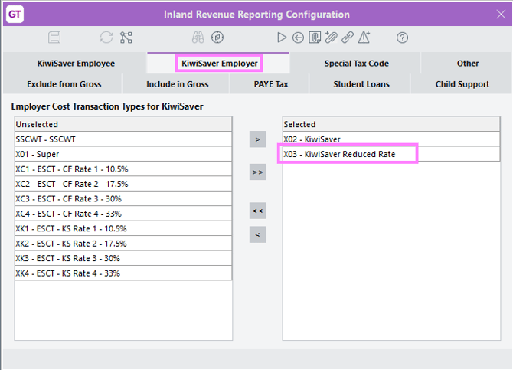Open Help question mark icon
Image resolution: width=513 pixels, height=370 pixels.
[x=402, y=38]
